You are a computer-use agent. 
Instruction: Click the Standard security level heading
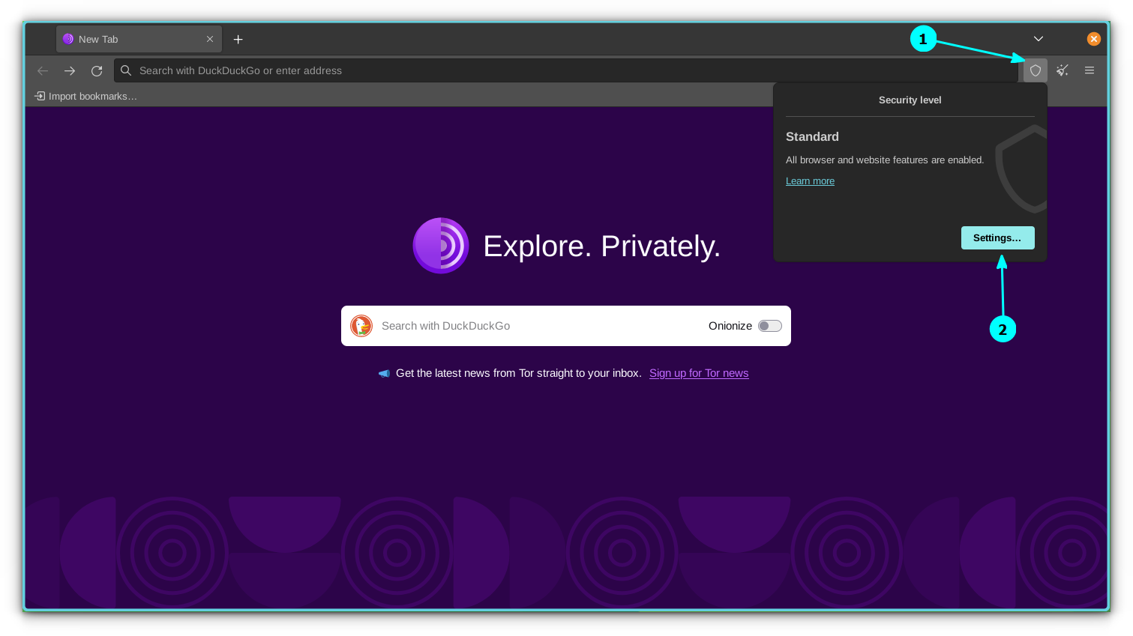click(x=812, y=136)
